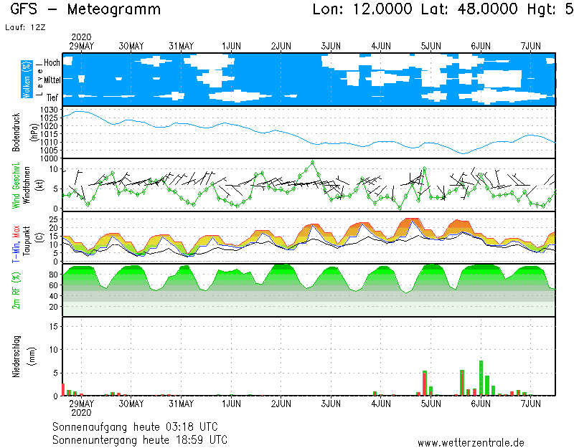Click the Hoch cloud level label

[x=52, y=63]
